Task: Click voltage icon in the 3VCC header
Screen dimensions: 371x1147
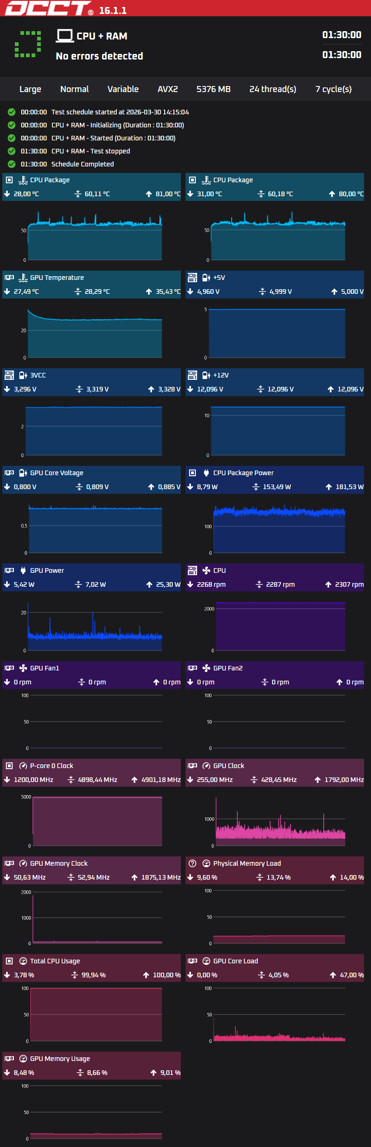Action: [x=23, y=375]
